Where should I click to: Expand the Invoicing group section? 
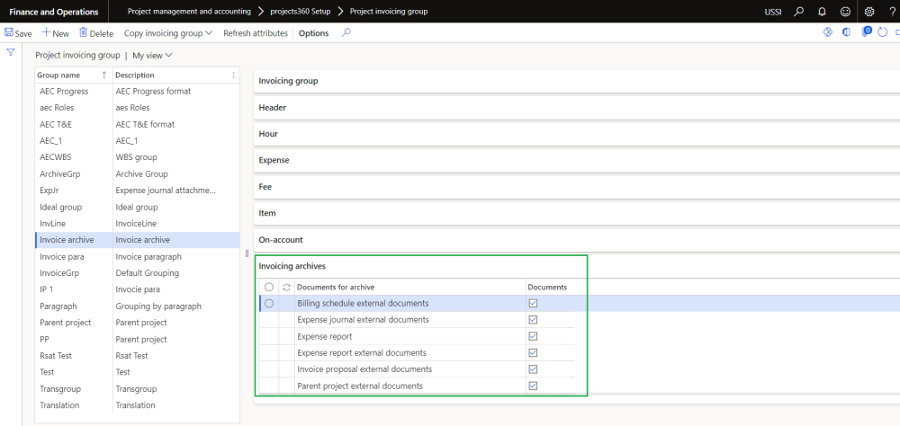tap(288, 81)
